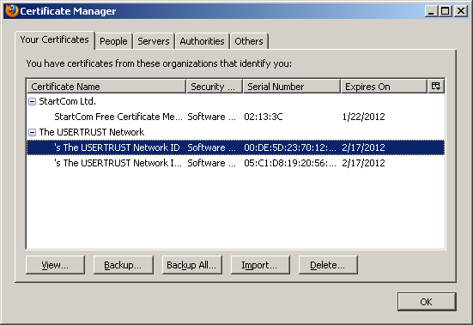This screenshot has width=473, height=325.
Task: Click the Delete... button
Action: point(328,265)
